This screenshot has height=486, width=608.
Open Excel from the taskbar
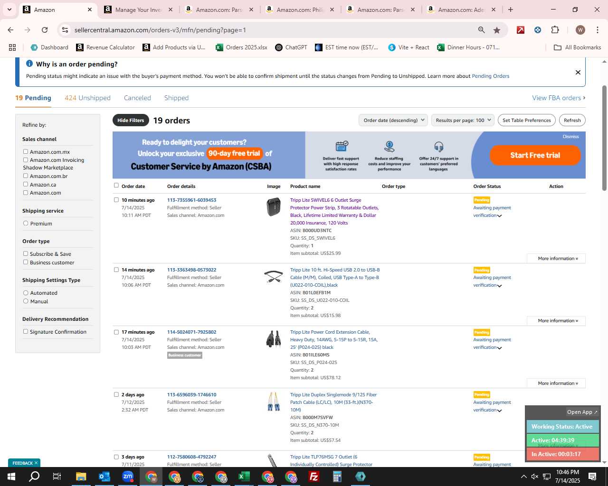click(x=244, y=477)
